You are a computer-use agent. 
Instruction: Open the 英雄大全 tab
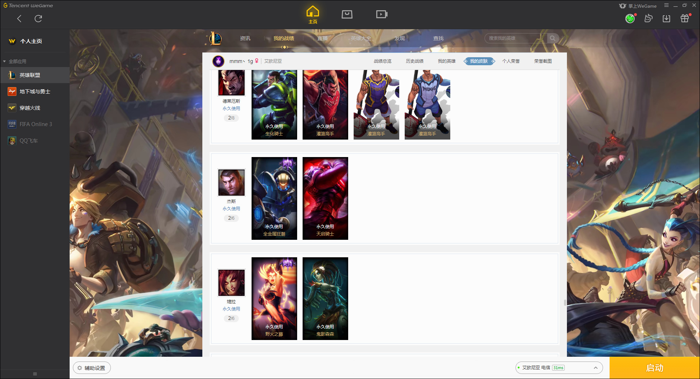click(361, 38)
